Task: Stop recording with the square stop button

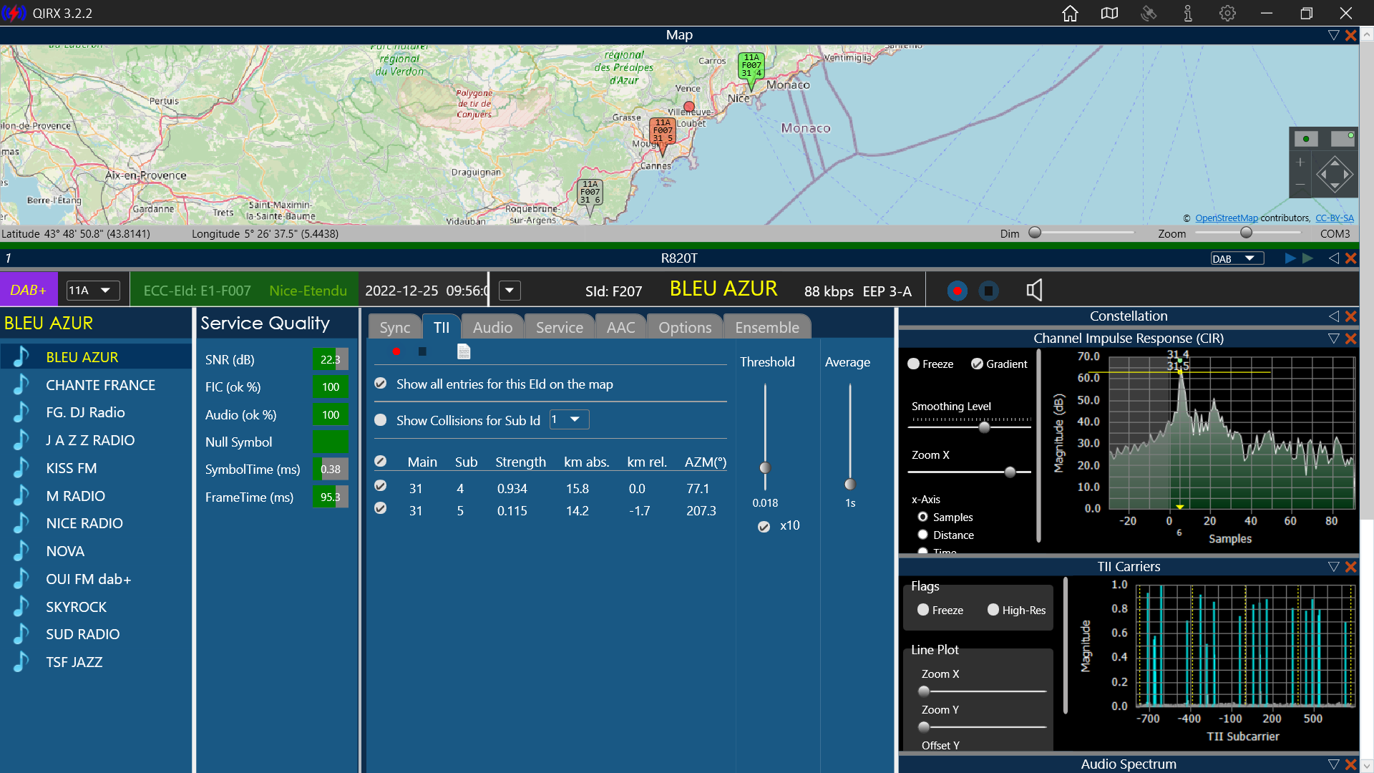Action: coord(988,291)
